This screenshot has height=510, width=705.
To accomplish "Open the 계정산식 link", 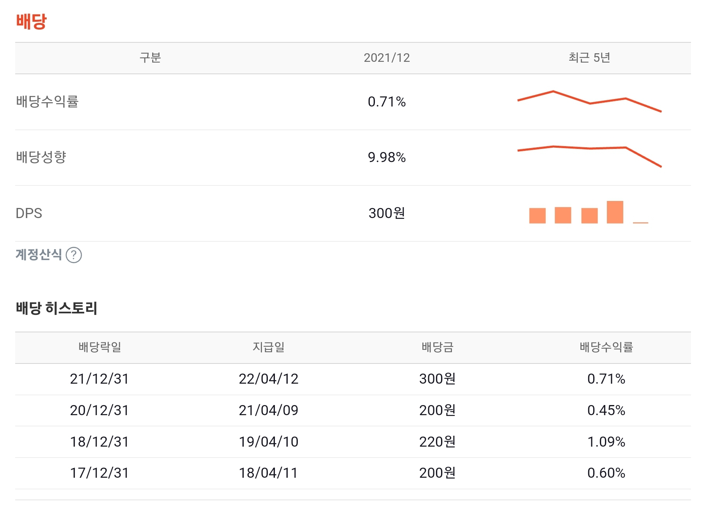I will pos(38,255).
